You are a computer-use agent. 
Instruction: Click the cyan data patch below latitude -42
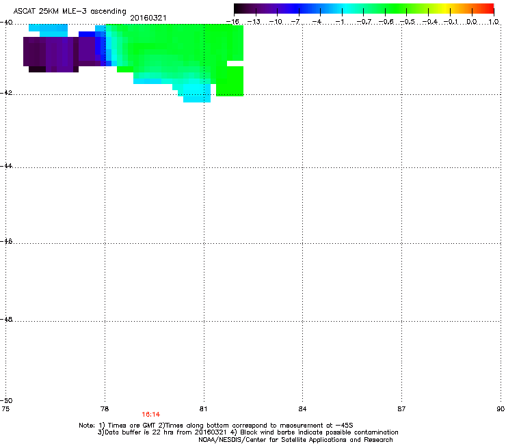point(197,98)
